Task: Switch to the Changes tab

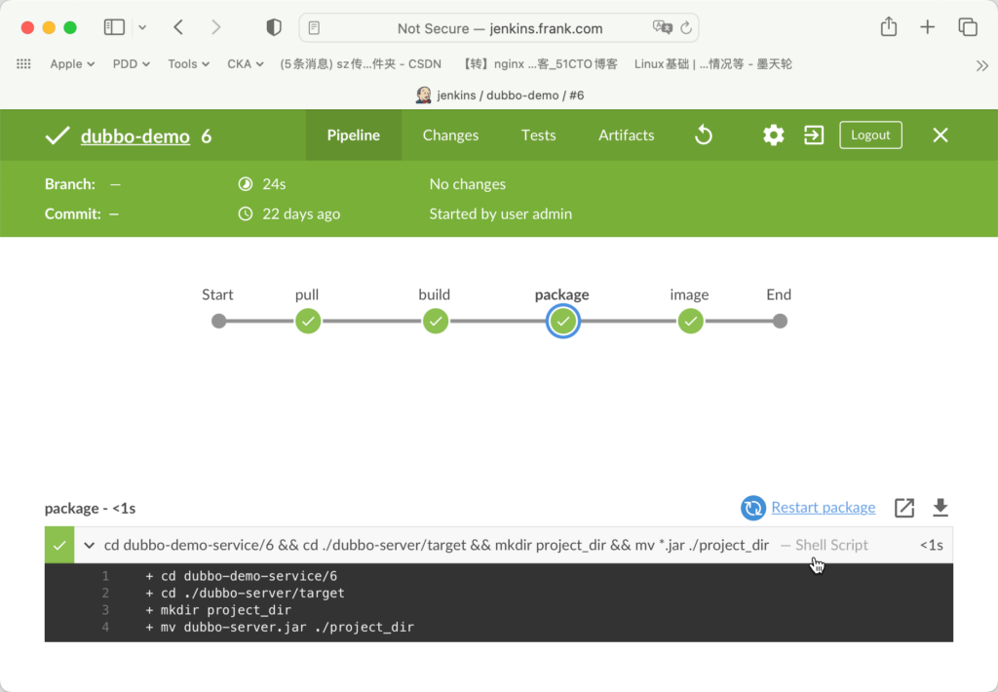Action: pyautogui.click(x=450, y=135)
